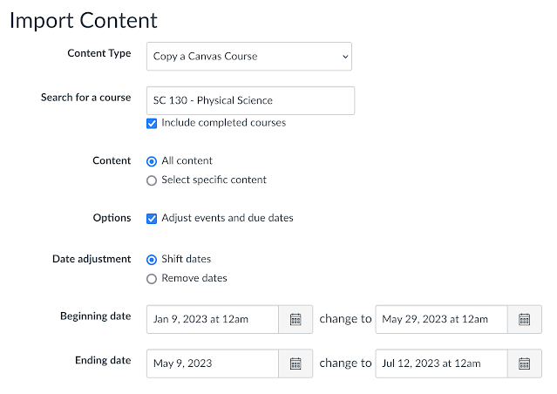Expand the Content Type dropdown
Screen dimensions: 557x394
(248, 57)
